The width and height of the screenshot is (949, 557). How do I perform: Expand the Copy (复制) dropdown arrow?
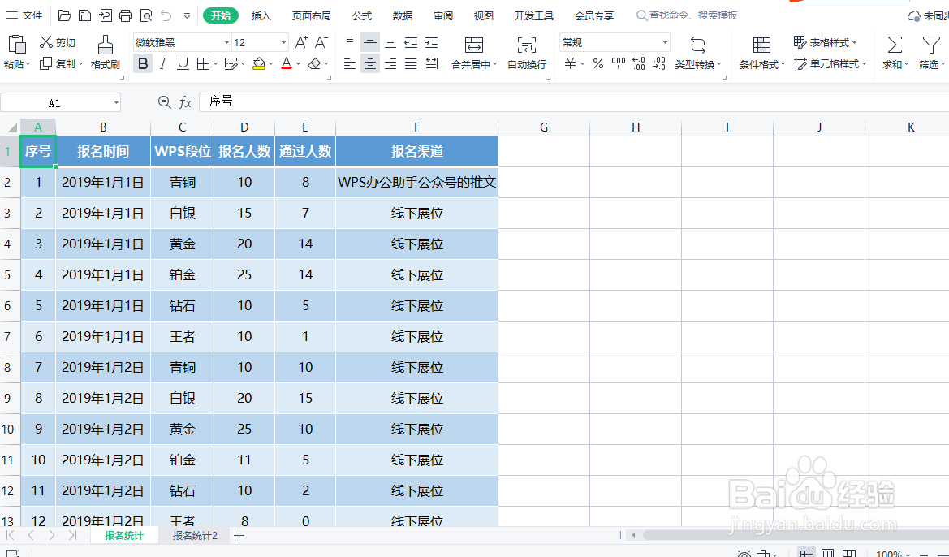coord(80,63)
